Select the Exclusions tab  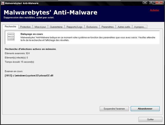click(92, 27)
